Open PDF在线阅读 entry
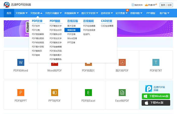 click(89, 30)
